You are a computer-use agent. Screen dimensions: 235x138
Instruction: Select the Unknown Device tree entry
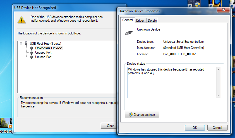click(49, 48)
